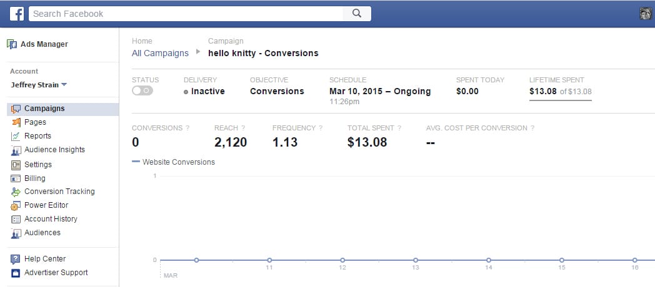Click the Pages flag icon
655x287 pixels.
tap(16, 123)
